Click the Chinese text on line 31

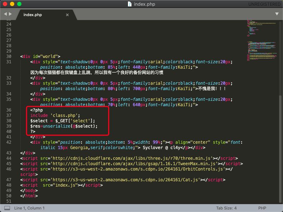97,73
